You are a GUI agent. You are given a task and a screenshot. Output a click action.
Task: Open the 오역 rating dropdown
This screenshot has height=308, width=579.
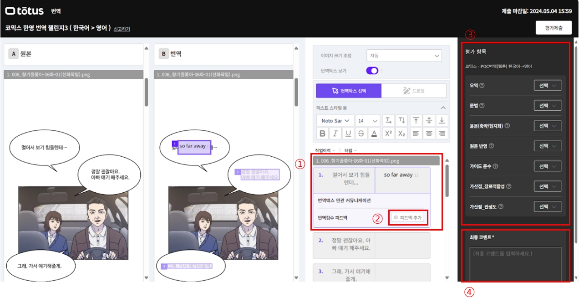point(548,86)
